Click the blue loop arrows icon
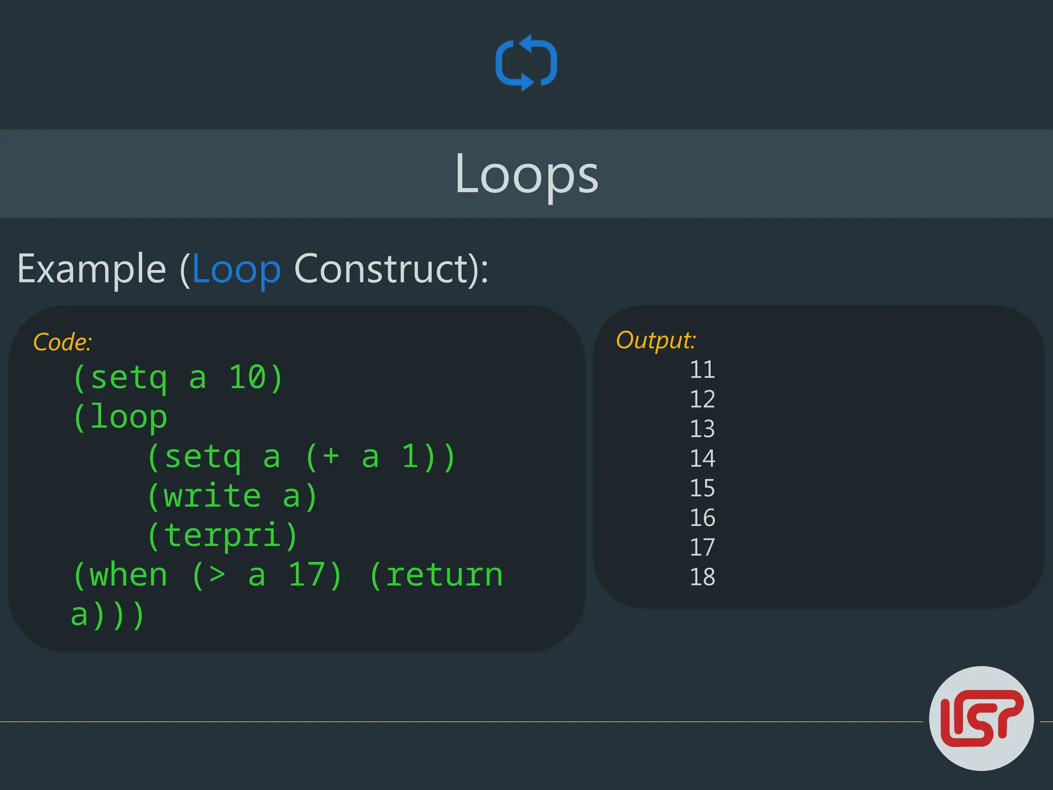1053x790 pixels. click(526, 63)
